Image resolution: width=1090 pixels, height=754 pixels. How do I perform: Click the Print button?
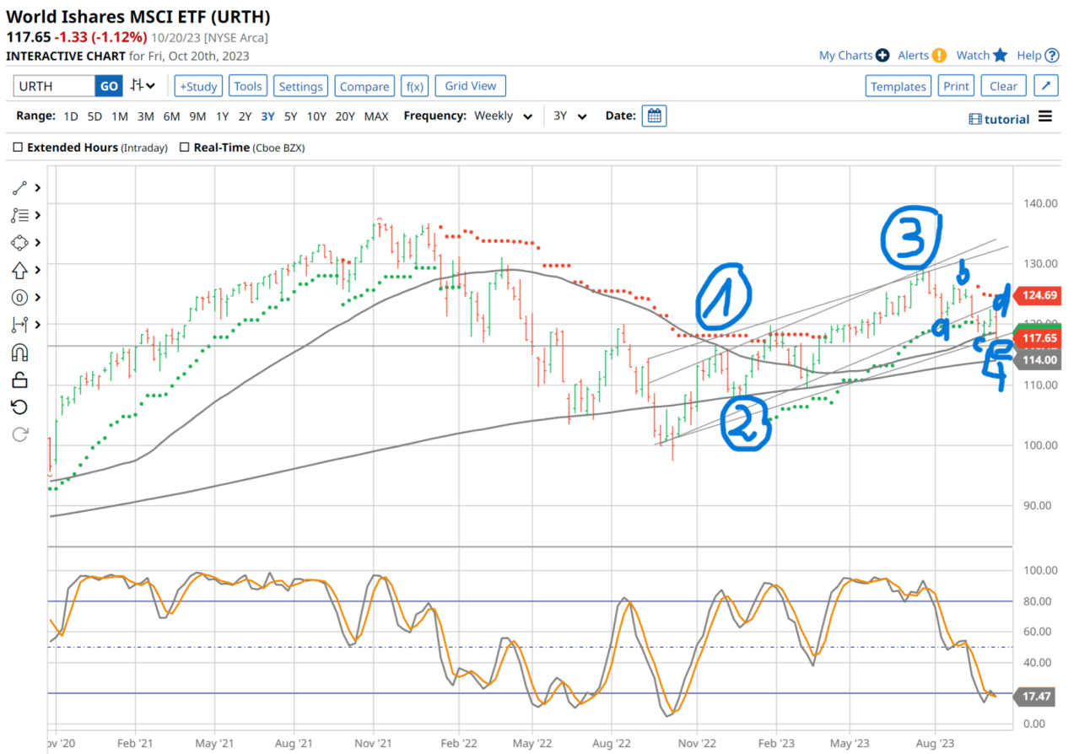point(956,86)
